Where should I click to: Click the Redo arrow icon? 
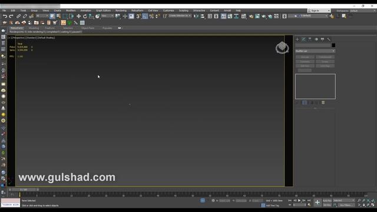11,16
